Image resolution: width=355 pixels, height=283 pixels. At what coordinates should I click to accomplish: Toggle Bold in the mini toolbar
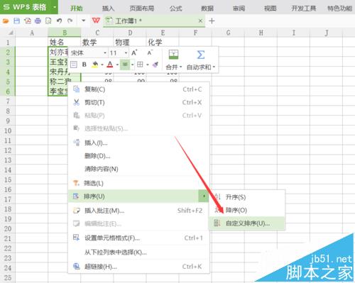click(x=84, y=65)
